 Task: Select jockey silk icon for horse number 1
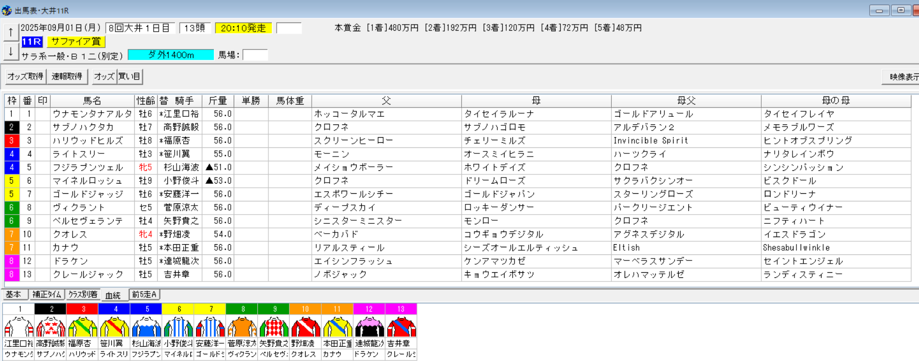pos(18,326)
